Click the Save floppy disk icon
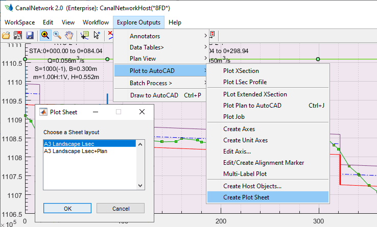This screenshot has height=227, width=377. point(30,35)
